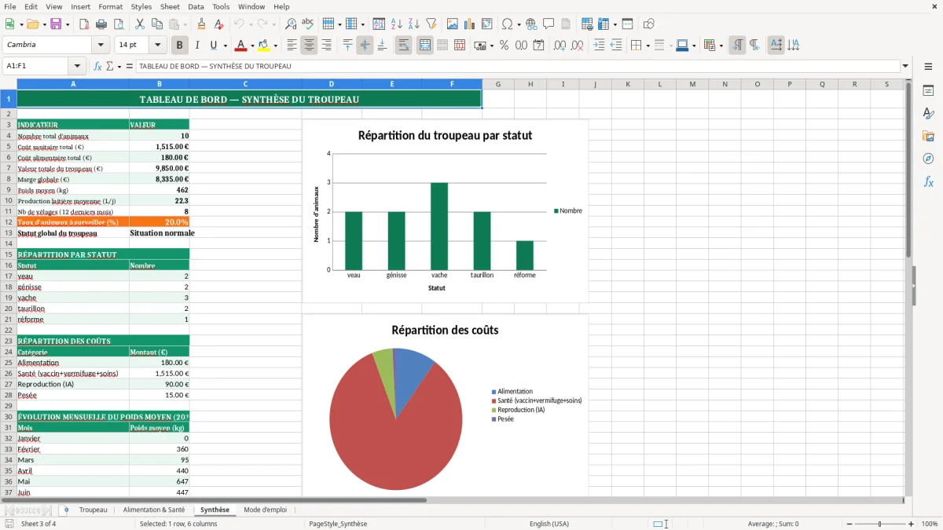The width and height of the screenshot is (943, 530).
Task: Open Background Color dropdown arrow
Action: 275,46
